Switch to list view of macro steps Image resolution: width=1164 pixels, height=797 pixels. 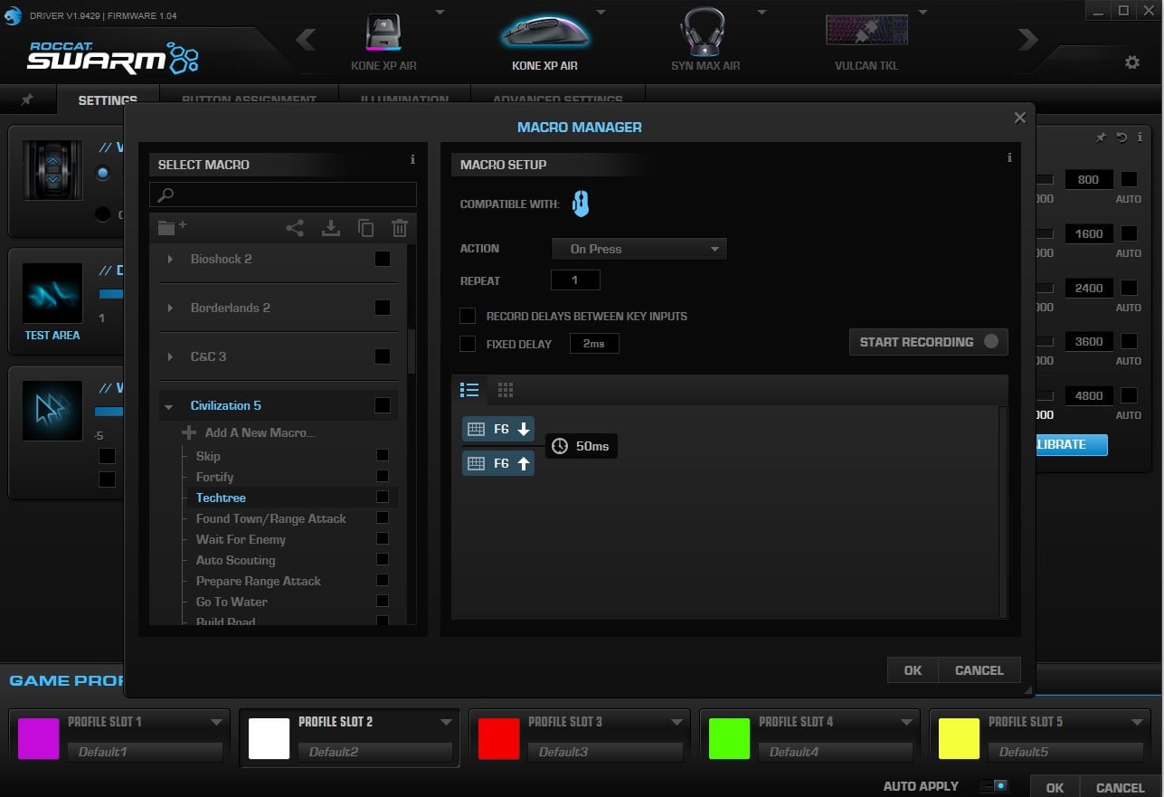click(469, 390)
